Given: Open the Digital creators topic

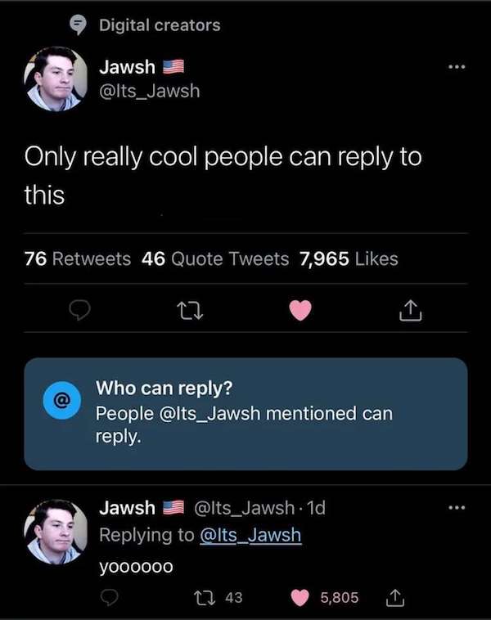Looking at the screenshot, I should coord(160,25).
